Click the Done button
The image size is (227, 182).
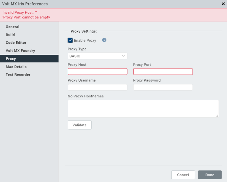point(210,175)
